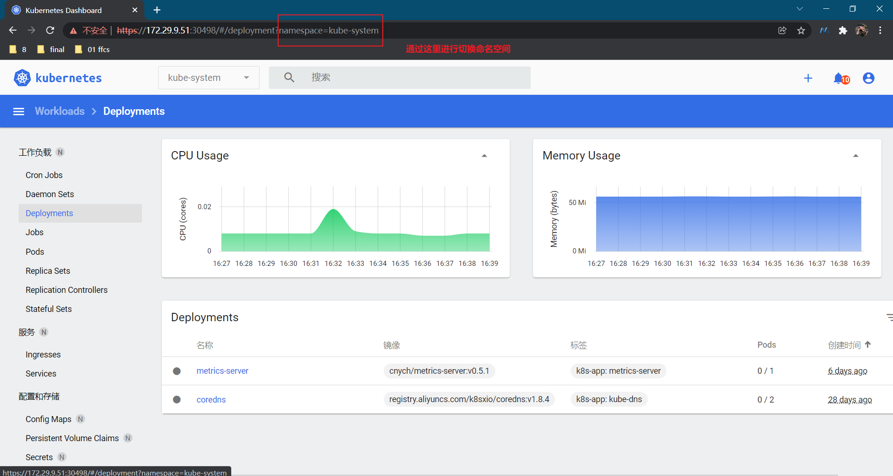This screenshot has width=893, height=476.
Task: Click the Deployments breadcrumb
Action: point(134,111)
